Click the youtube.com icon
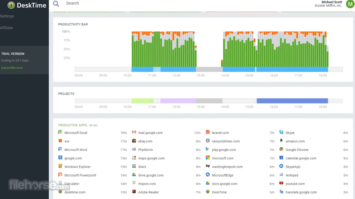 [x=281, y=183]
